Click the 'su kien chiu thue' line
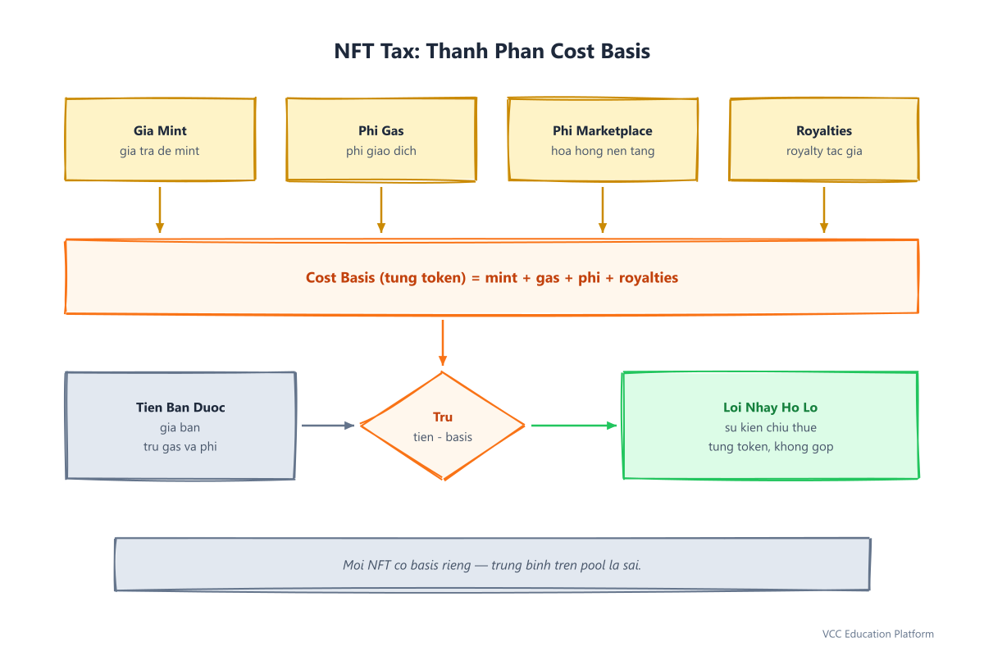Screen dimensions: 984x656 point(771,427)
